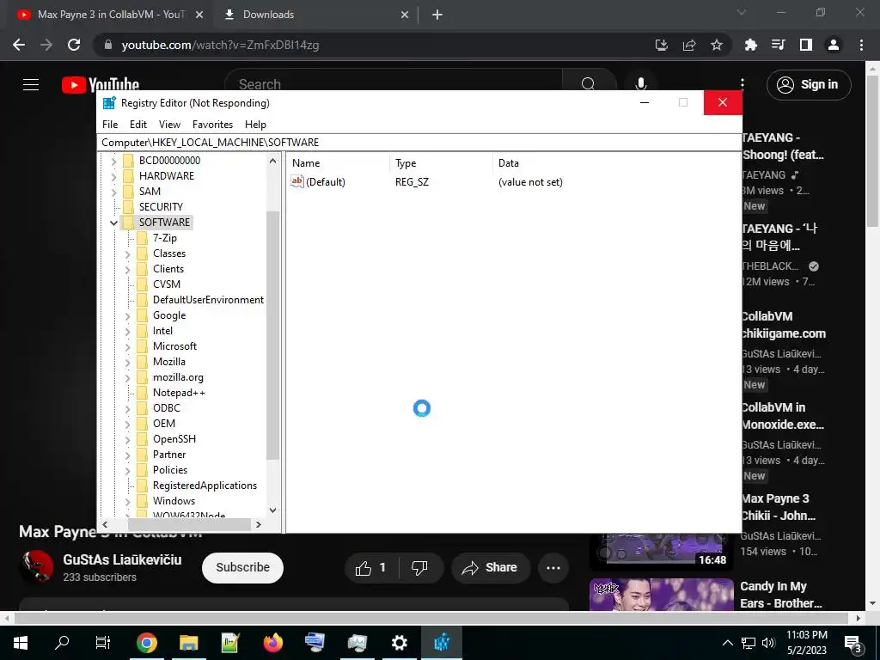Viewport: 880px width, 660px height.
Task: Open Chrome extensions puzzle icon
Action: click(x=750, y=45)
